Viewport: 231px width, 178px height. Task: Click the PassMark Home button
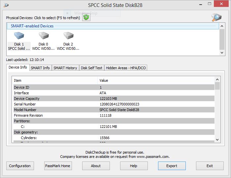[x=58, y=166]
